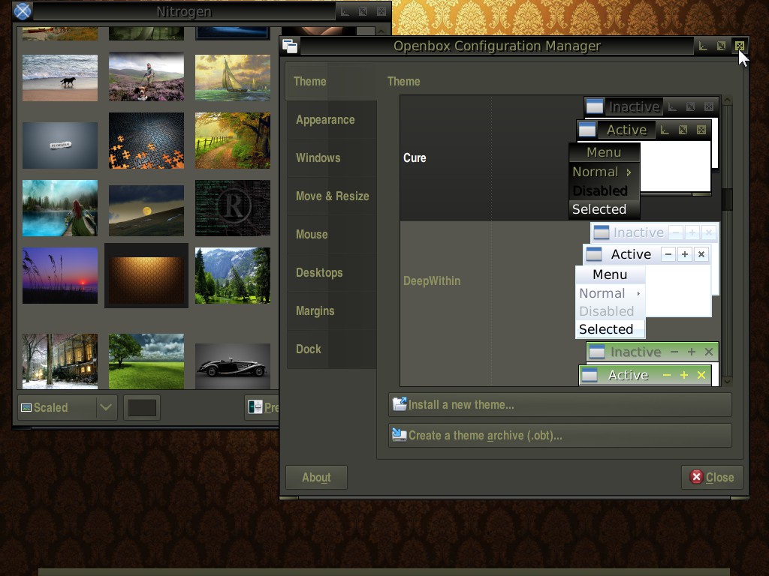769x576 pixels.
Task: Open the Openbox Configuration Manager window icon
Action: [x=290, y=46]
